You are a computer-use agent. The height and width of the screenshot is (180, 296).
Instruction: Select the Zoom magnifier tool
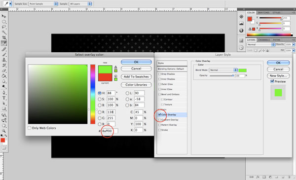coord(4,131)
